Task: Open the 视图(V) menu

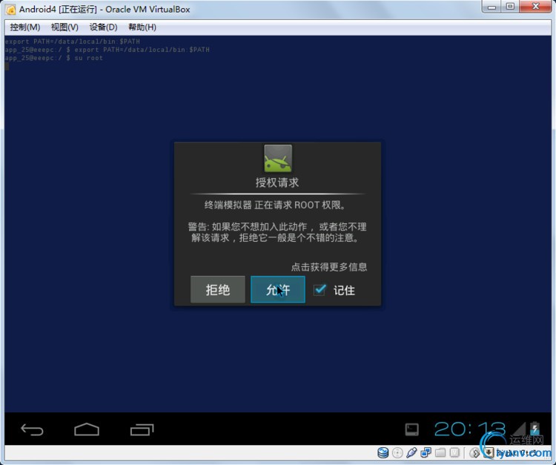Action: [x=64, y=27]
